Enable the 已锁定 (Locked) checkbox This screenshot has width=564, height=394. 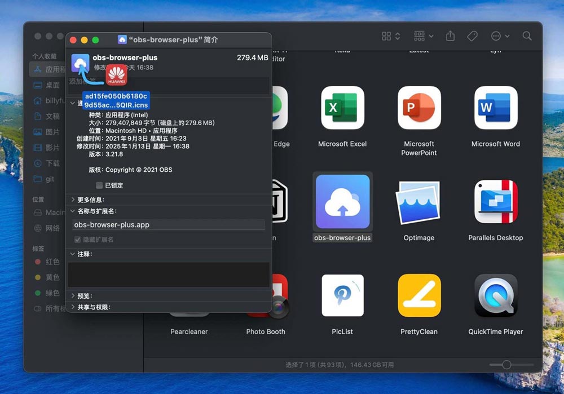99,185
